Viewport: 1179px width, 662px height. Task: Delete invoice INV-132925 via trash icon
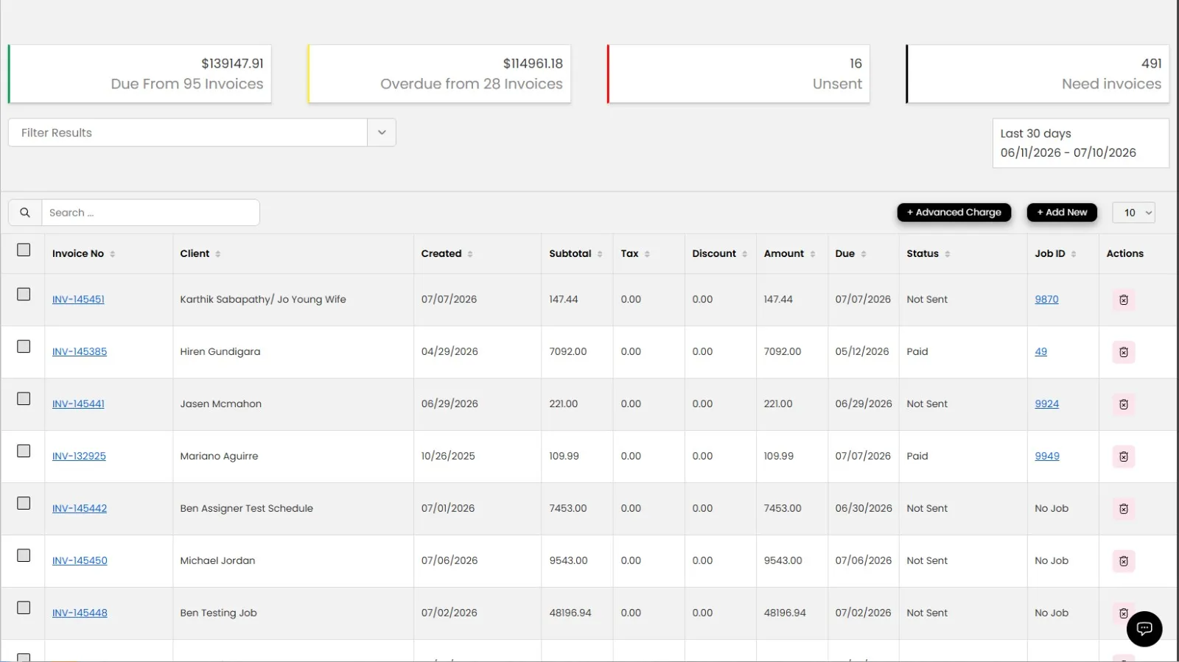(1124, 457)
